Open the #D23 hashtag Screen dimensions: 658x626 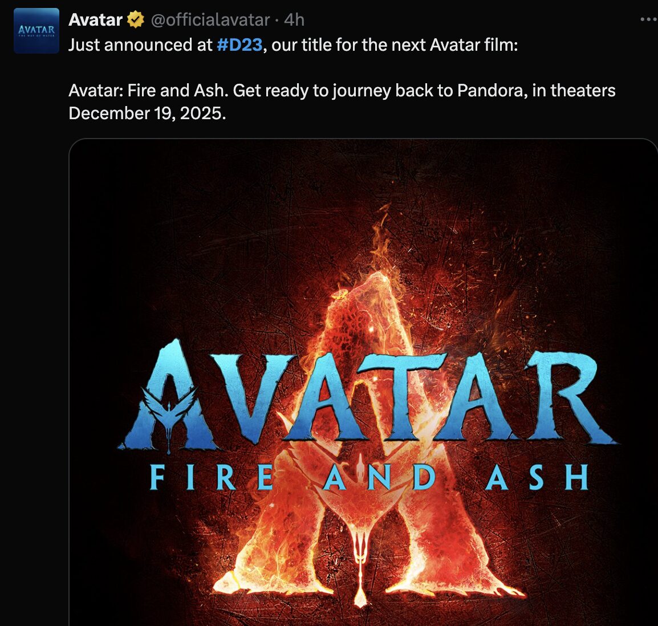pos(239,45)
